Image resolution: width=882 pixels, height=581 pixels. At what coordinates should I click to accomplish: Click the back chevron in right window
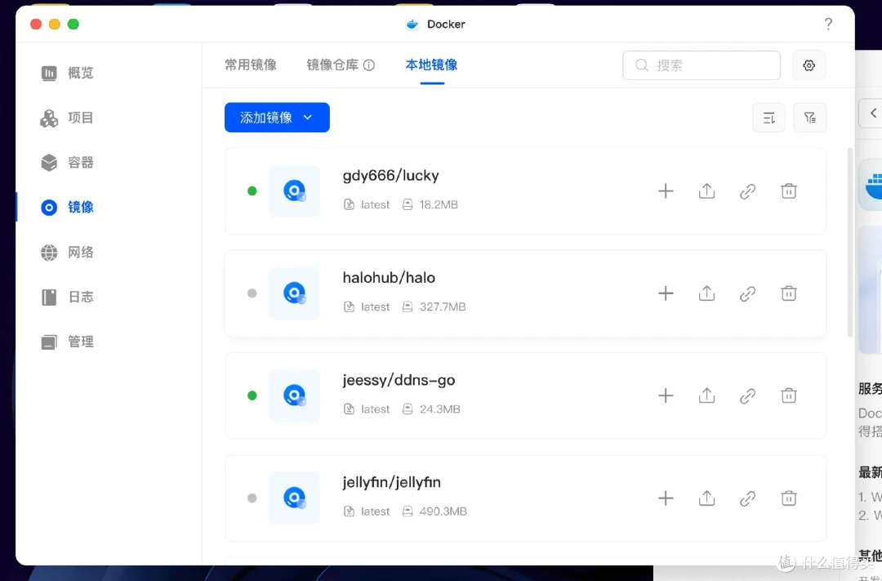point(873,113)
